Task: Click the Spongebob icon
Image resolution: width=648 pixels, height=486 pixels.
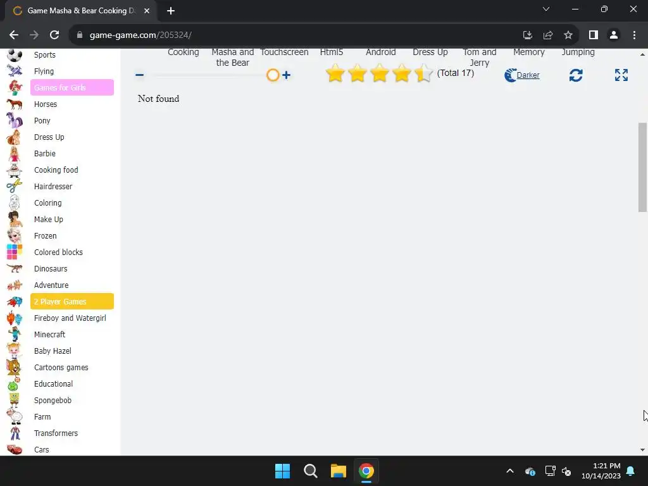Action: click(15, 400)
